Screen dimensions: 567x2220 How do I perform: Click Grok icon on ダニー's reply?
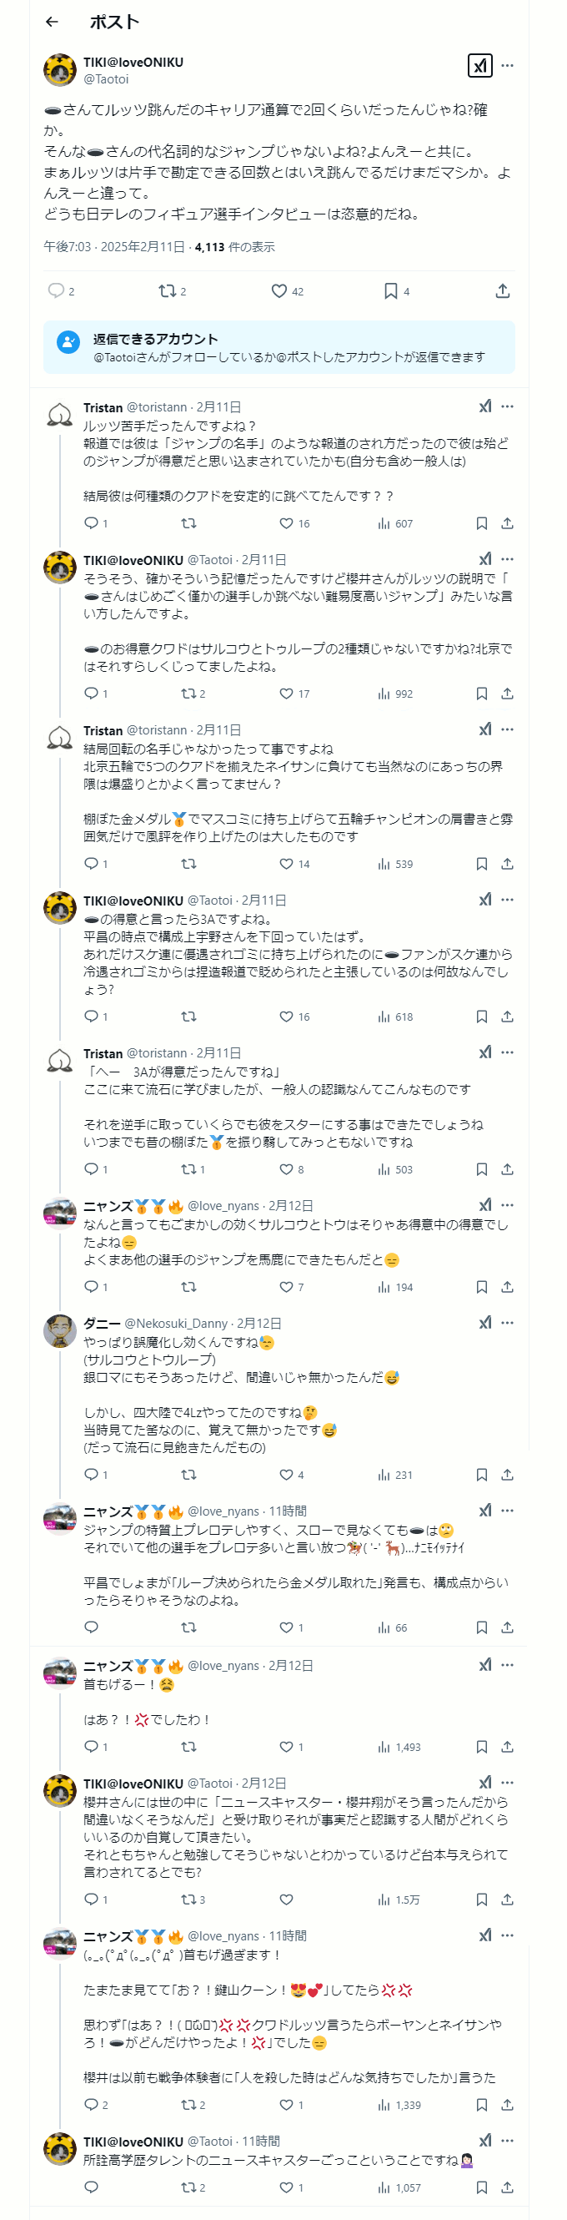point(485,1322)
